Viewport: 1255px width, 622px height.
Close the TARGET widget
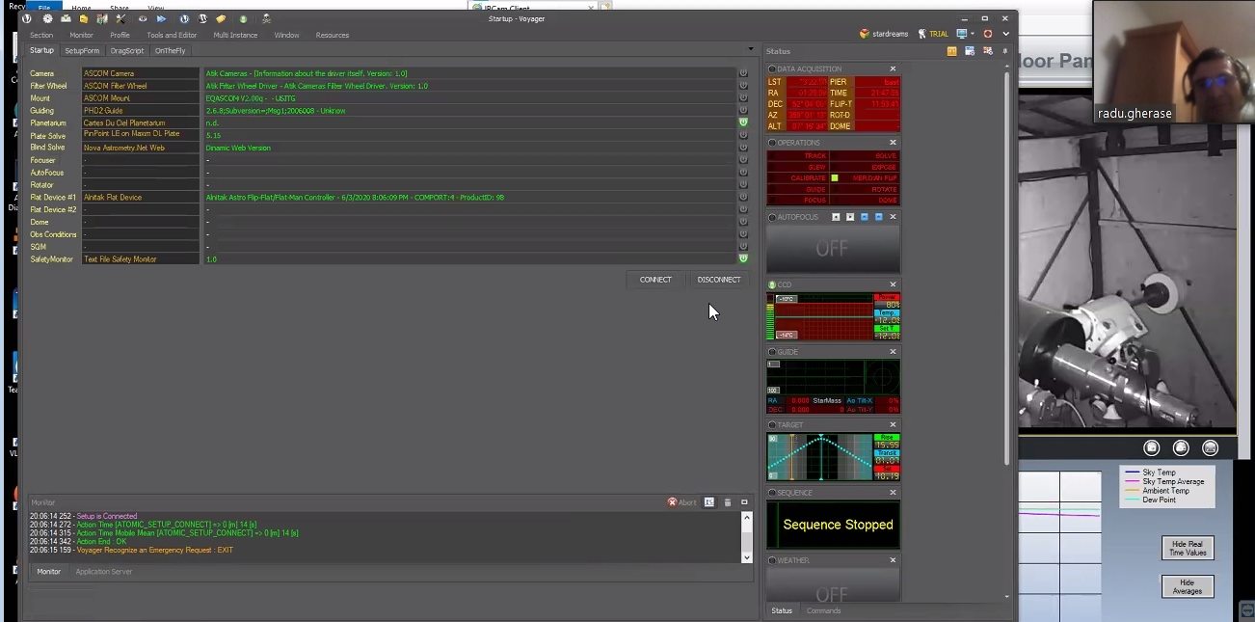tap(893, 424)
